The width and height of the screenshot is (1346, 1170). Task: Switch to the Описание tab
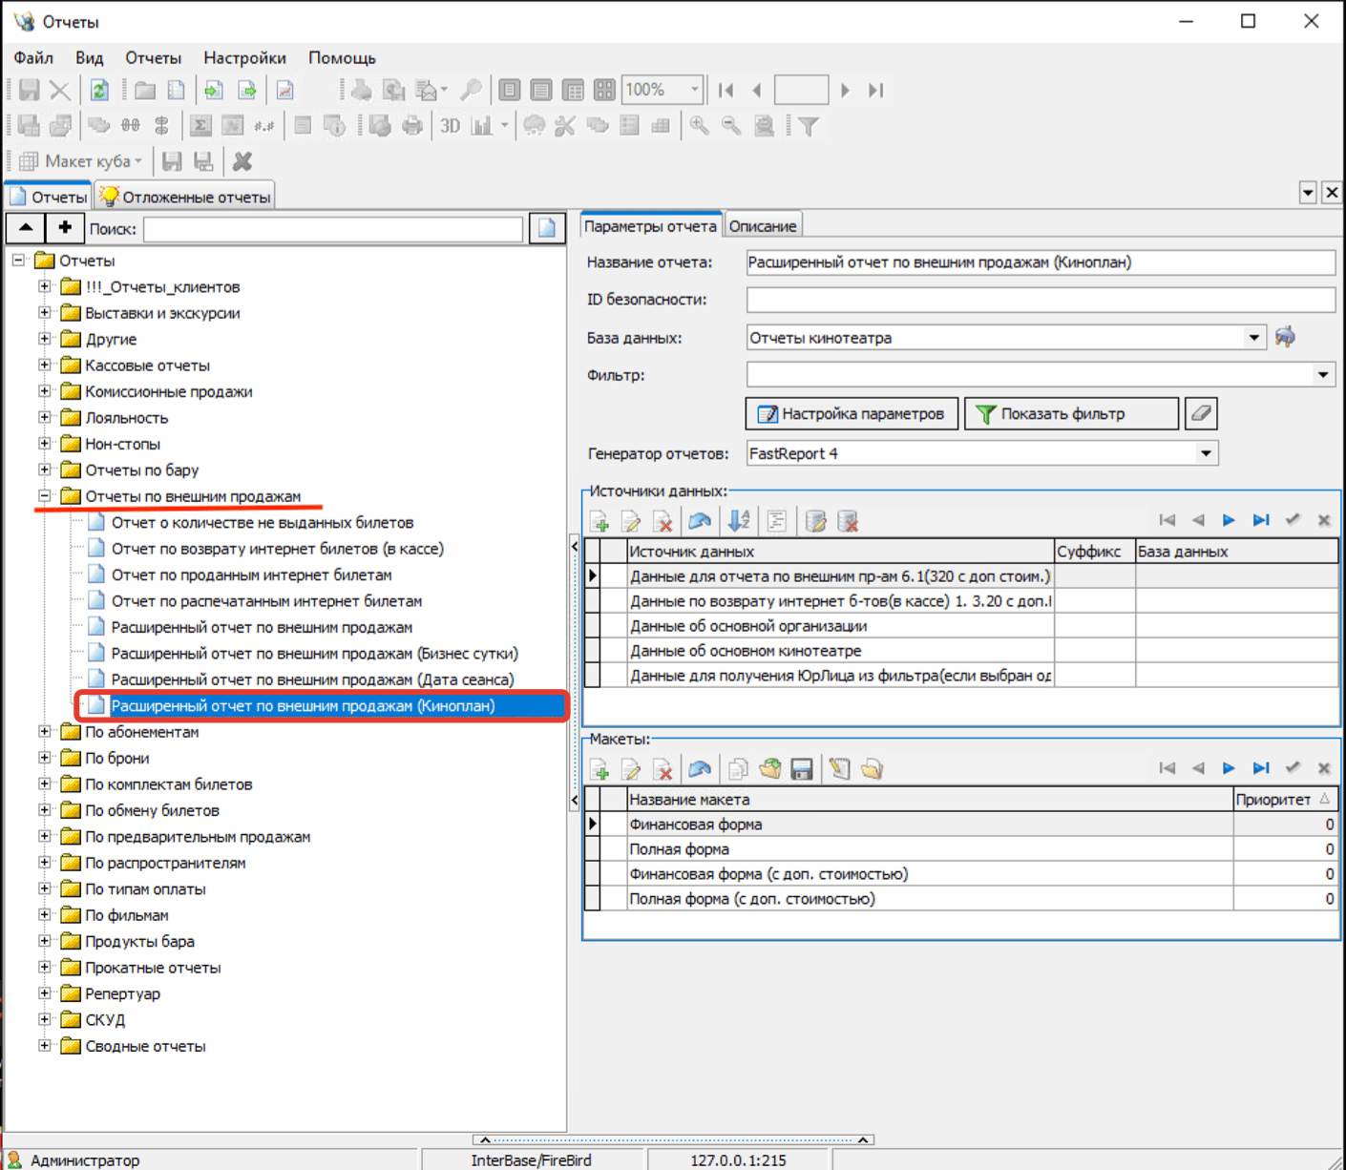(763, 226)
